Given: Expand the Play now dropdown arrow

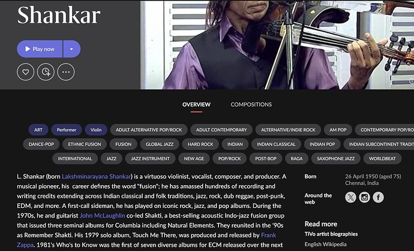Looking at the screenshot, I should coord(71,49).
